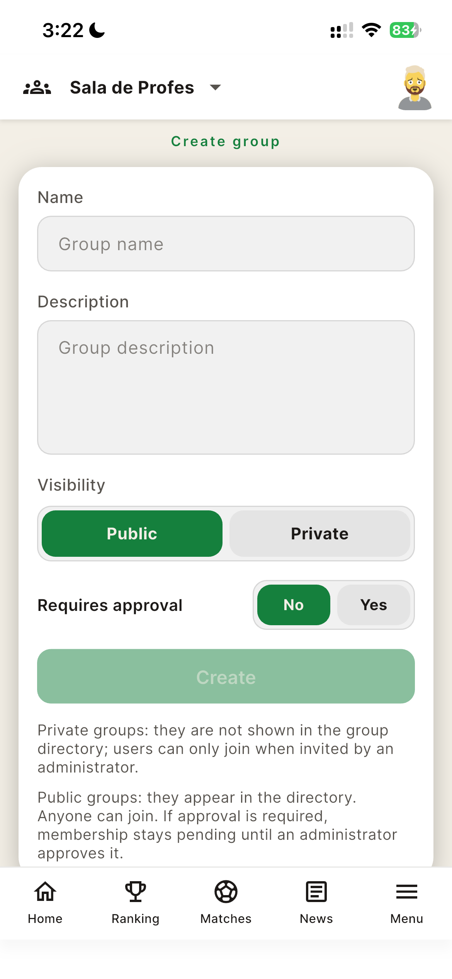Focus the Group name input field
The height and width of the screenshot is (979, 452).
[x=226, y=244]
